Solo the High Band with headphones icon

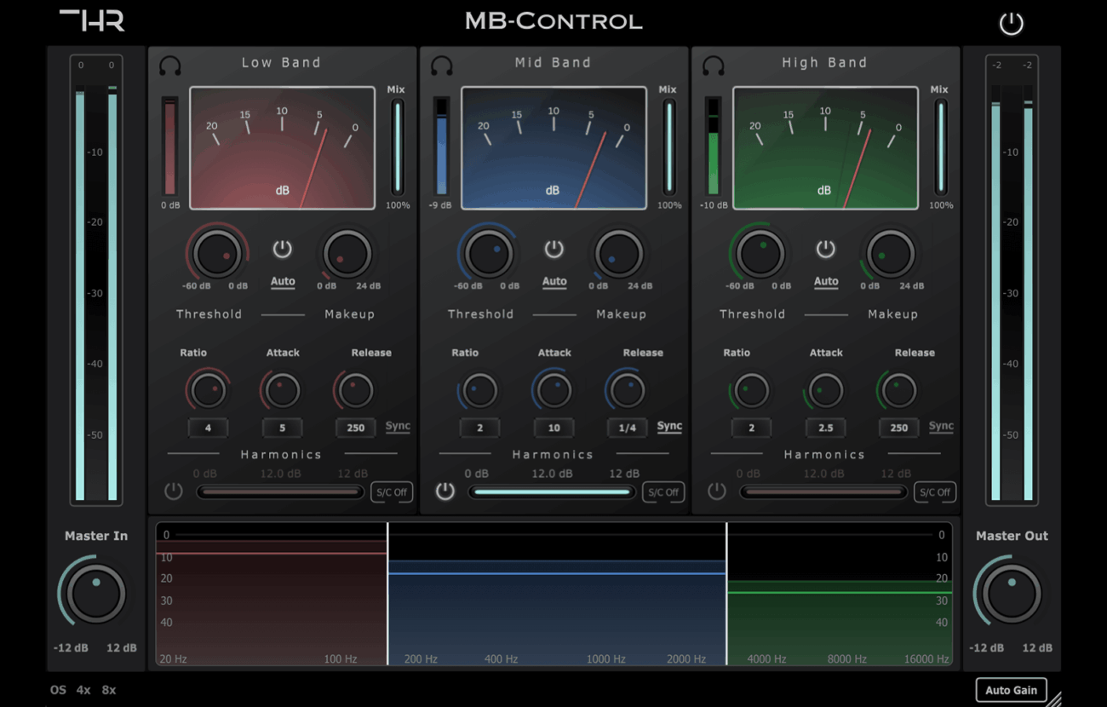click(714, 66)
